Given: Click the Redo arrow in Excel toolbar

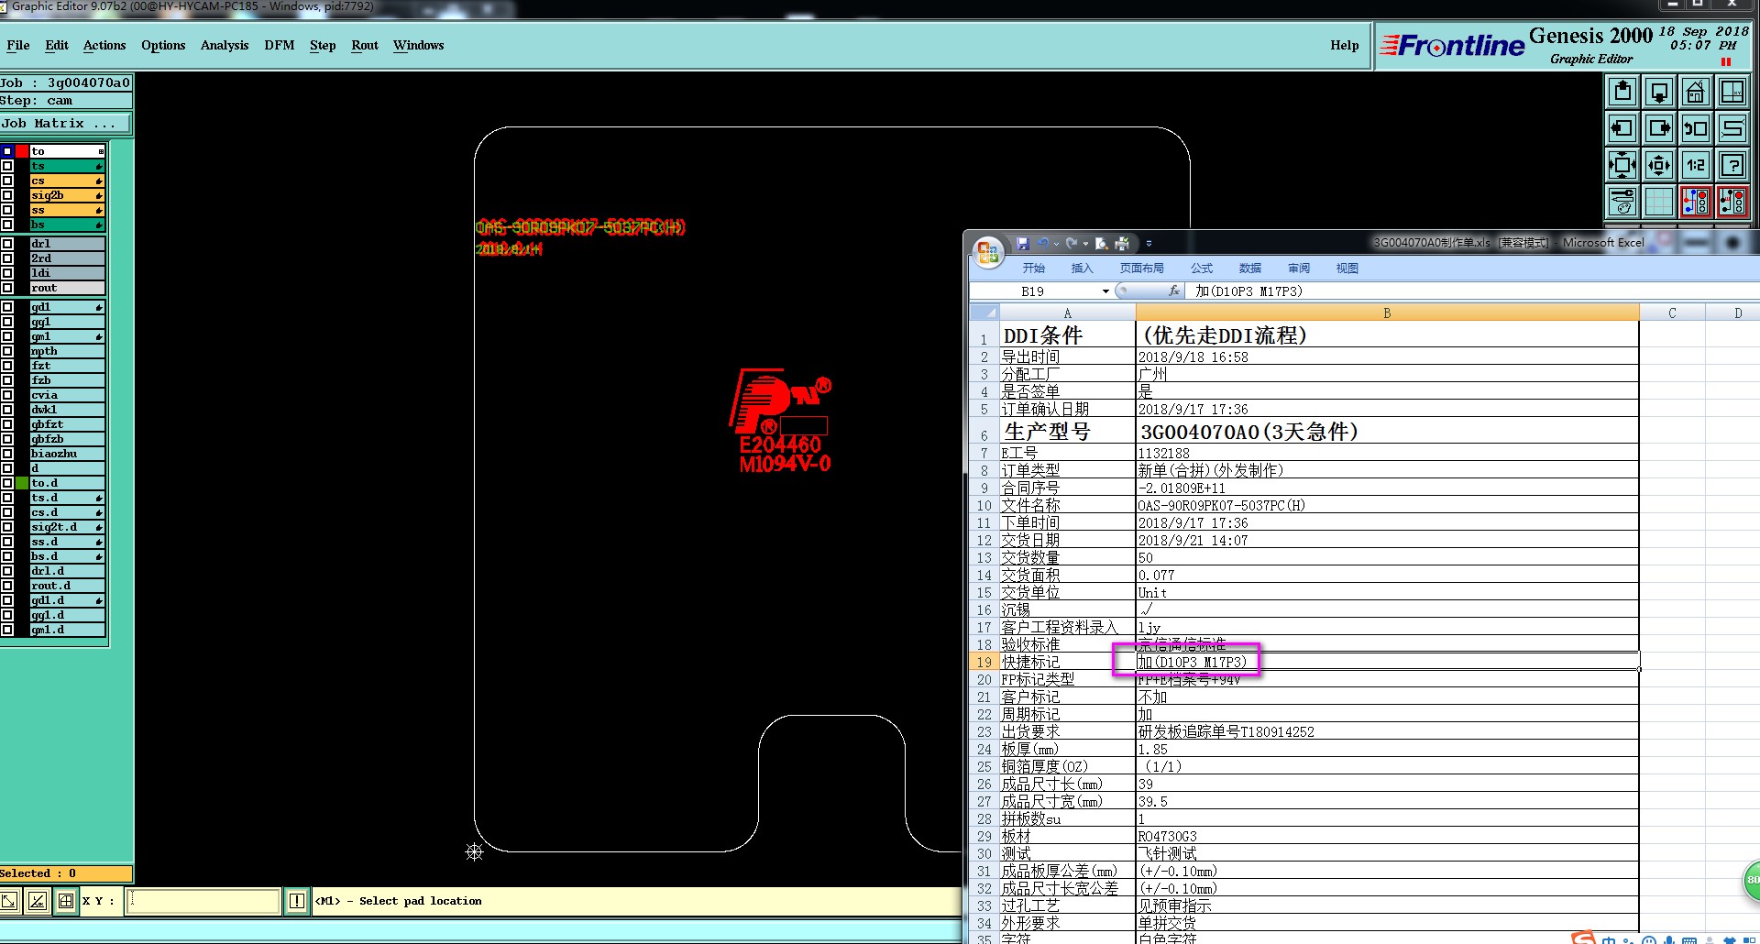Looking at the screenshot, I should 1072,244.
